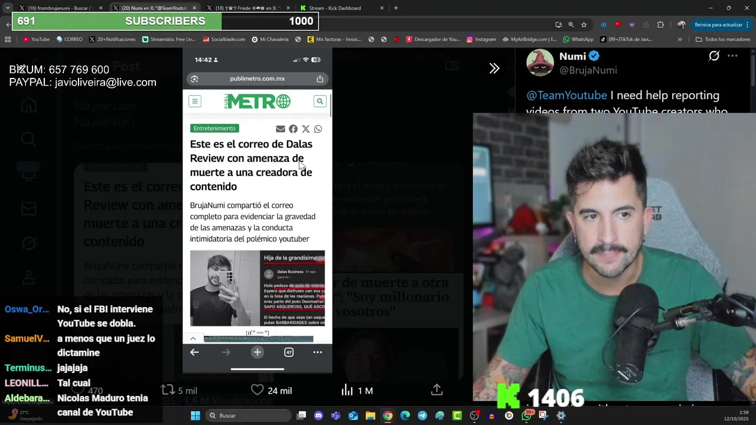Open the 'Descargador de You...' bookmark
Screen dimensions: 756x425
432,40
